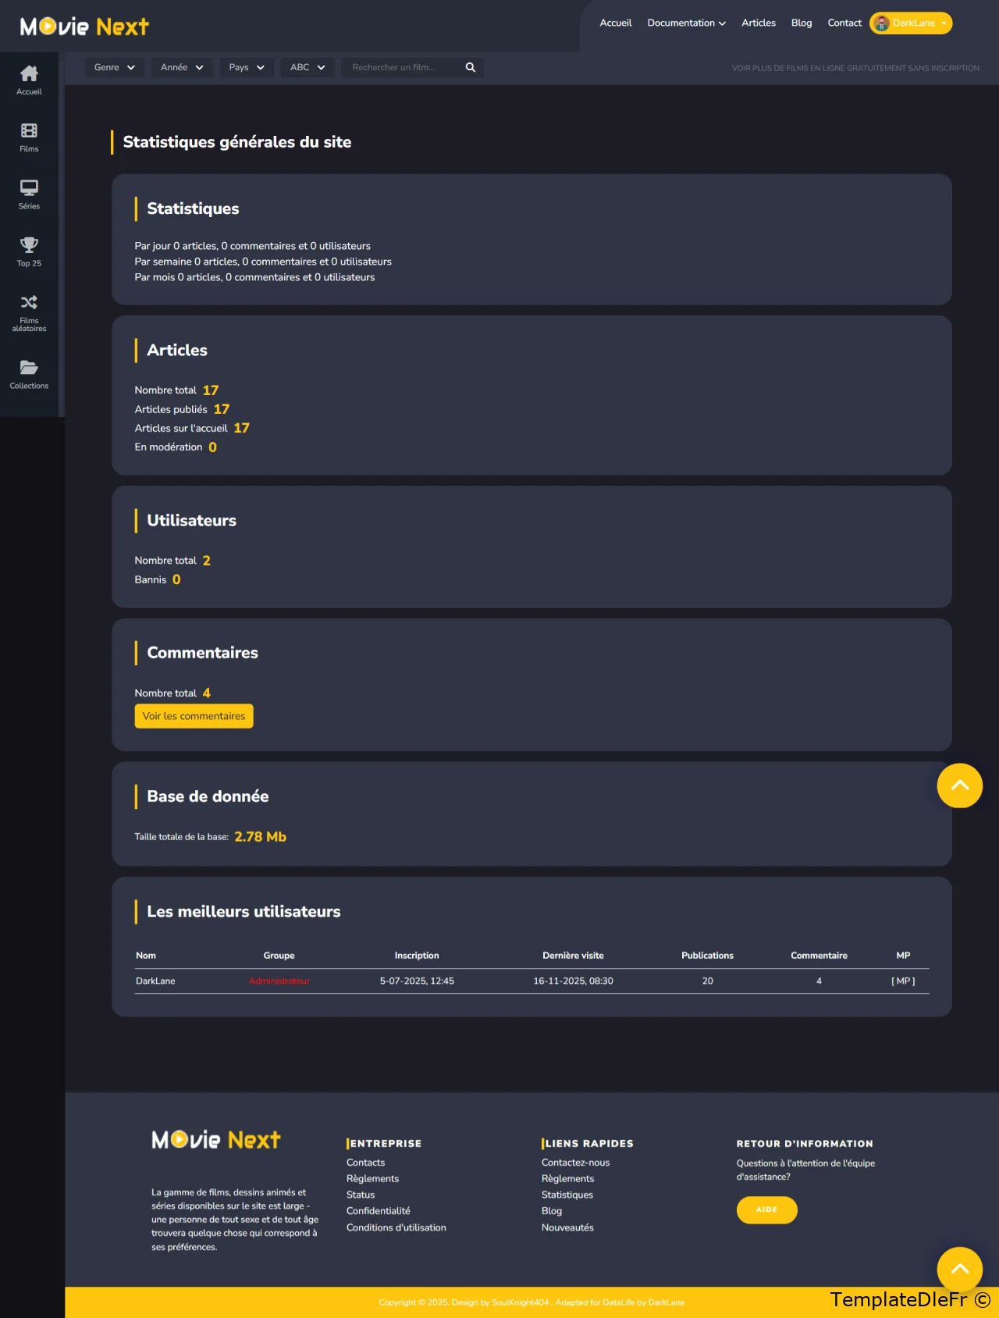Open the ABC alphabetical dropdown
Image resolution: width=999 pixels, height=1318 pixels.
(307, 68)
